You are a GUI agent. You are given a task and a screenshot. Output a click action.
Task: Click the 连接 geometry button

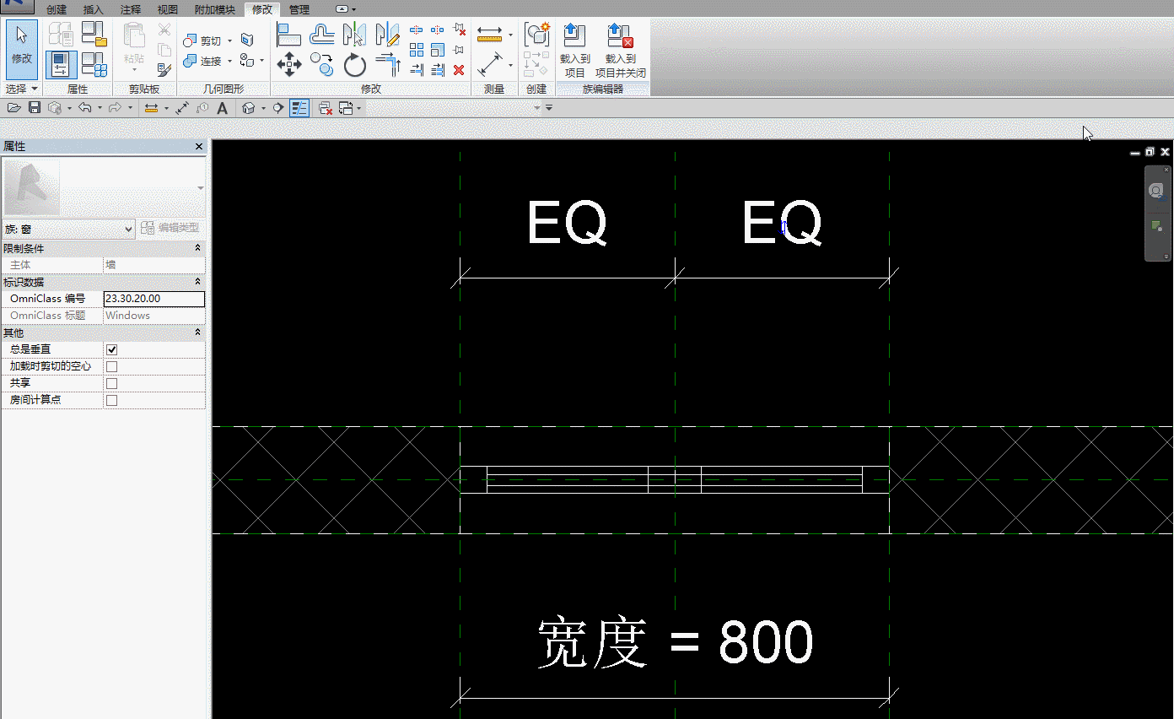[202, 61]
